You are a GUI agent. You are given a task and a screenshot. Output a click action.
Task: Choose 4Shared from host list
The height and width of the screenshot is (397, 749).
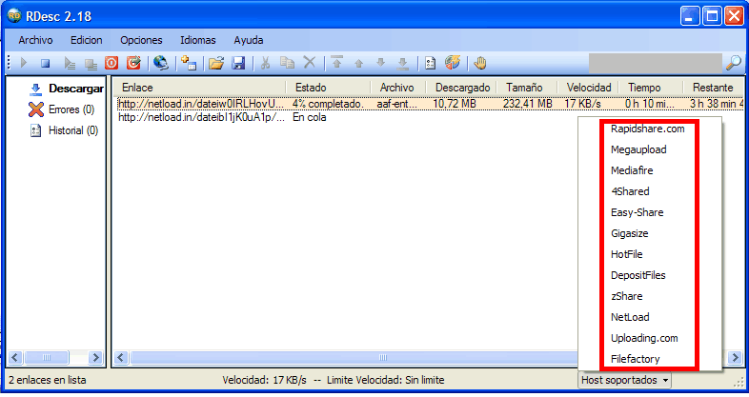coord(630,191)
